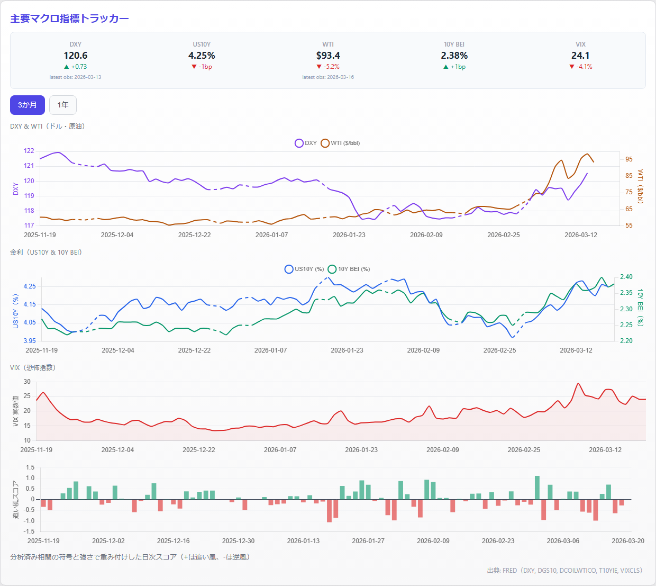Toggle the WTI ($/bbl) legend circle
656x586 pixels.
point(325,143)
